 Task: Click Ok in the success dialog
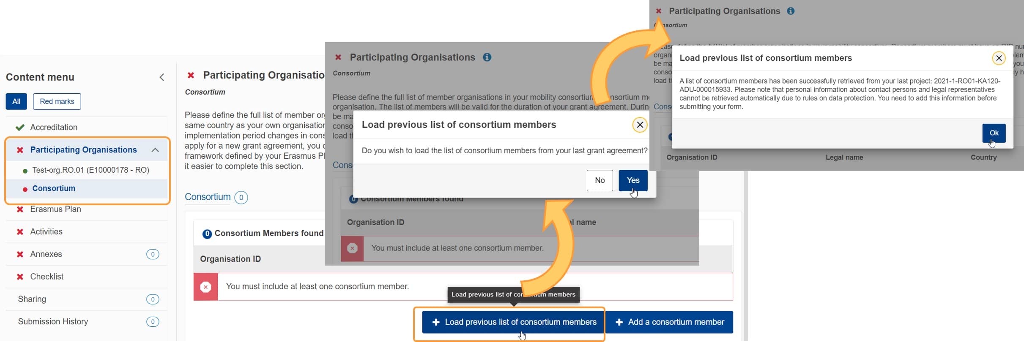pos(994,133)
